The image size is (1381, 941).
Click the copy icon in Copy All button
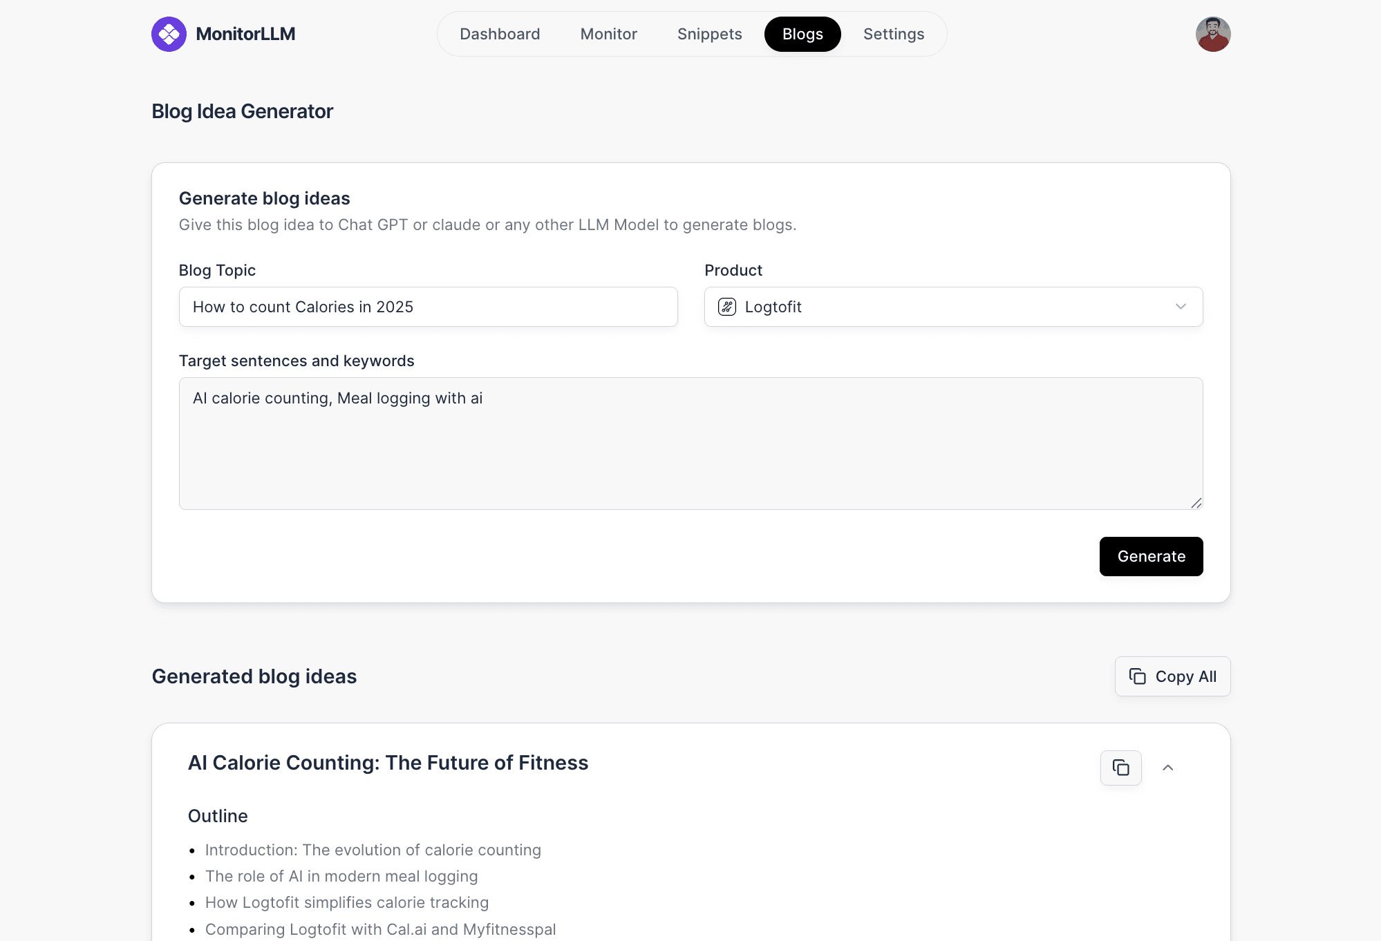[x=1137, y=676]
